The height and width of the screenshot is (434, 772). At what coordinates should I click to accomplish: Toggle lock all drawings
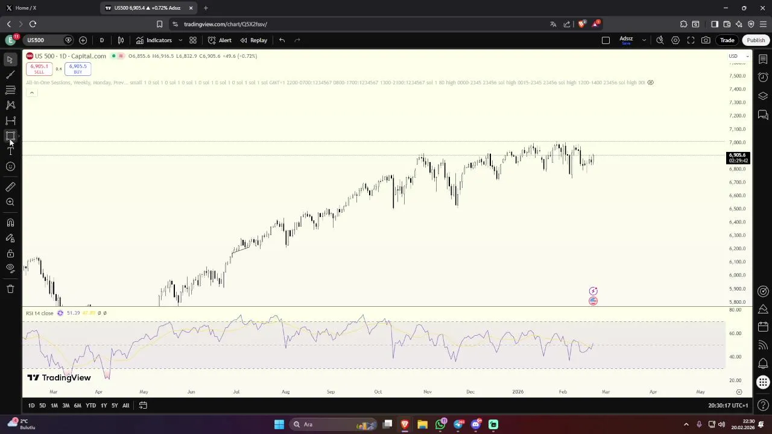pyautogui.click(x=10, y=253)
